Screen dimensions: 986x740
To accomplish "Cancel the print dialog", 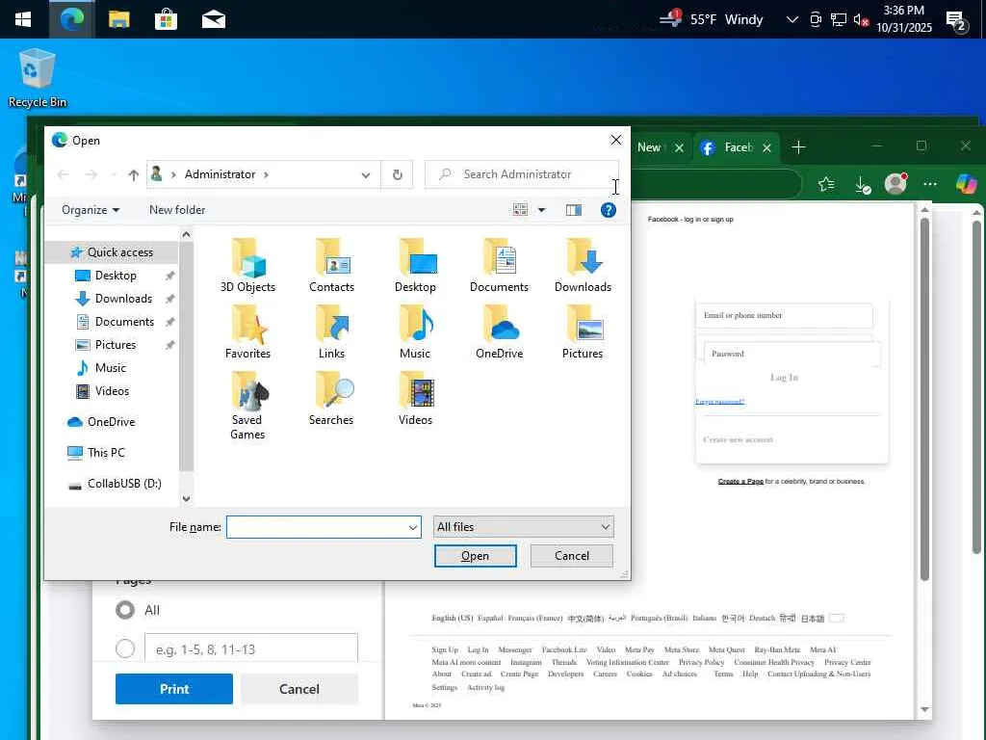I will click(299, 689).
